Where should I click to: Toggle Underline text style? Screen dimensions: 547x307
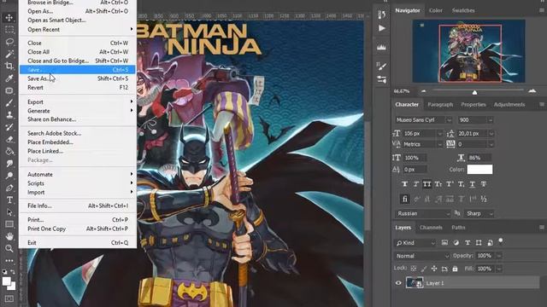point(472,184)
